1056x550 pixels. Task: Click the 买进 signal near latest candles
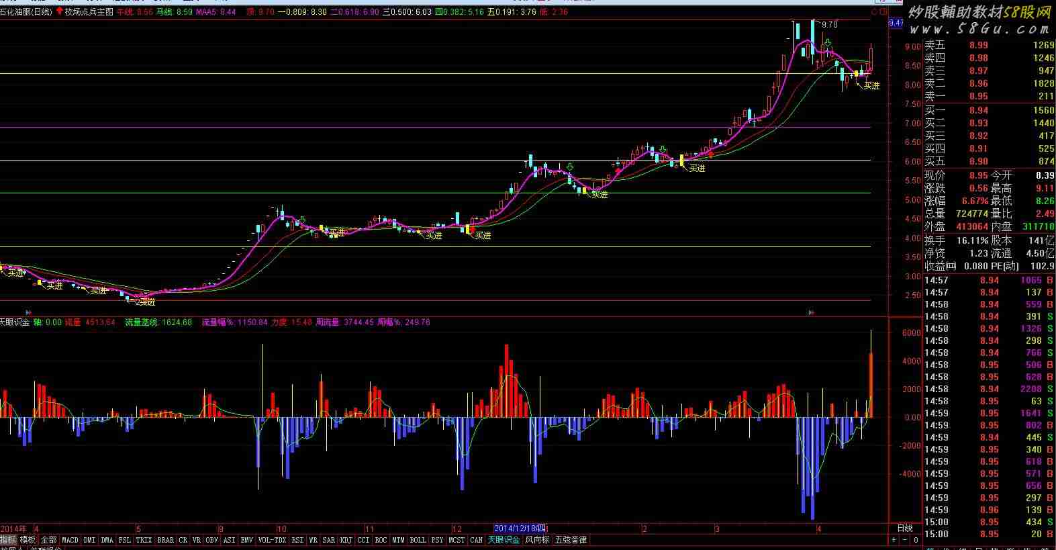click(871, 86)
